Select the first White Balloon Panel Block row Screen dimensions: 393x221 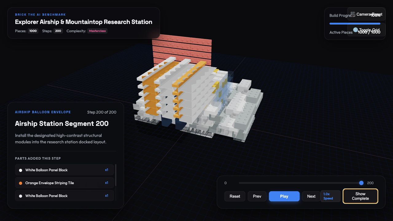click(64, 170)
